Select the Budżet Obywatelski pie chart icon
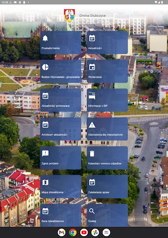This screenshot has height=238, width=168. (45, 67)
